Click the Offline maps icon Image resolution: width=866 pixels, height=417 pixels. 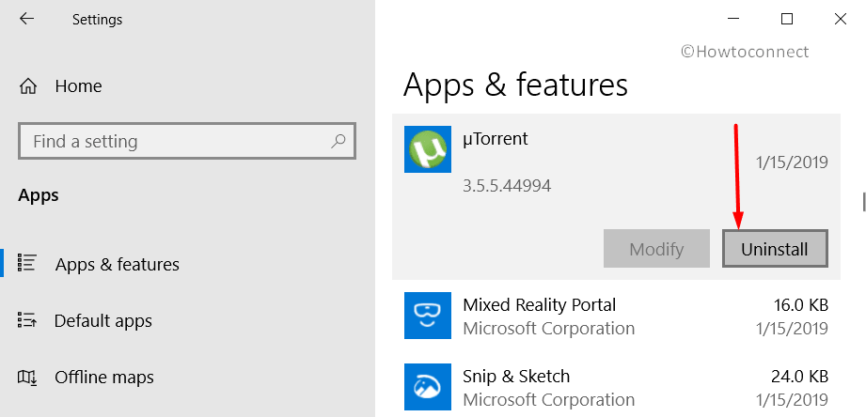click(x=27, y=378)
